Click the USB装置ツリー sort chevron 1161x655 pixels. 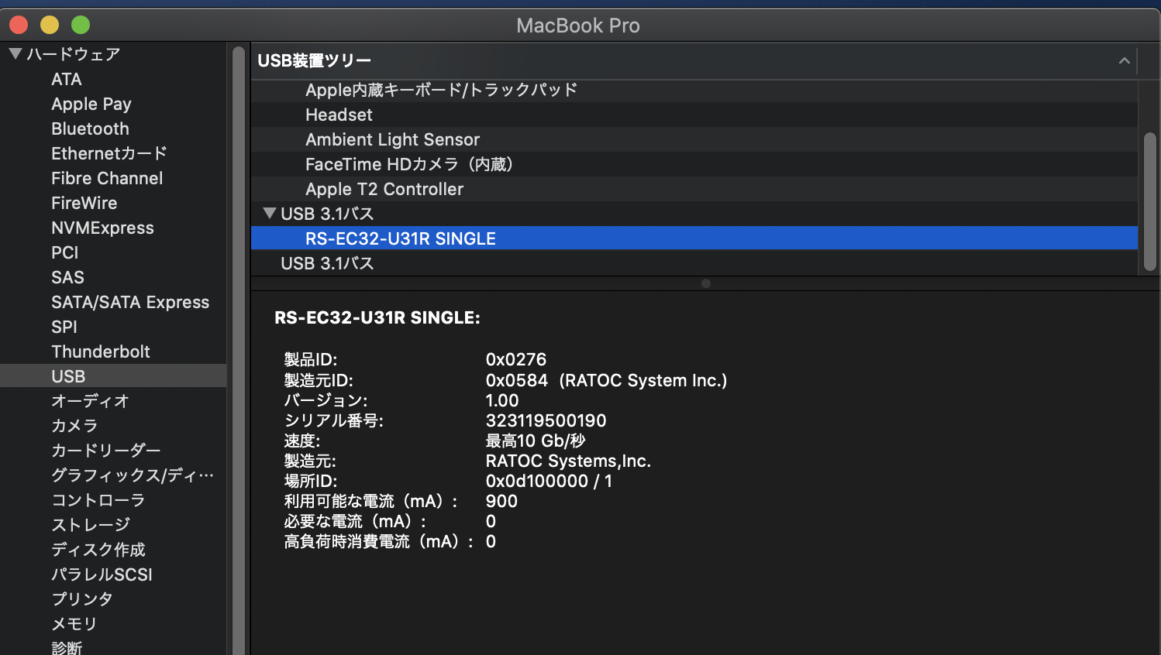tap(1124, 60)
